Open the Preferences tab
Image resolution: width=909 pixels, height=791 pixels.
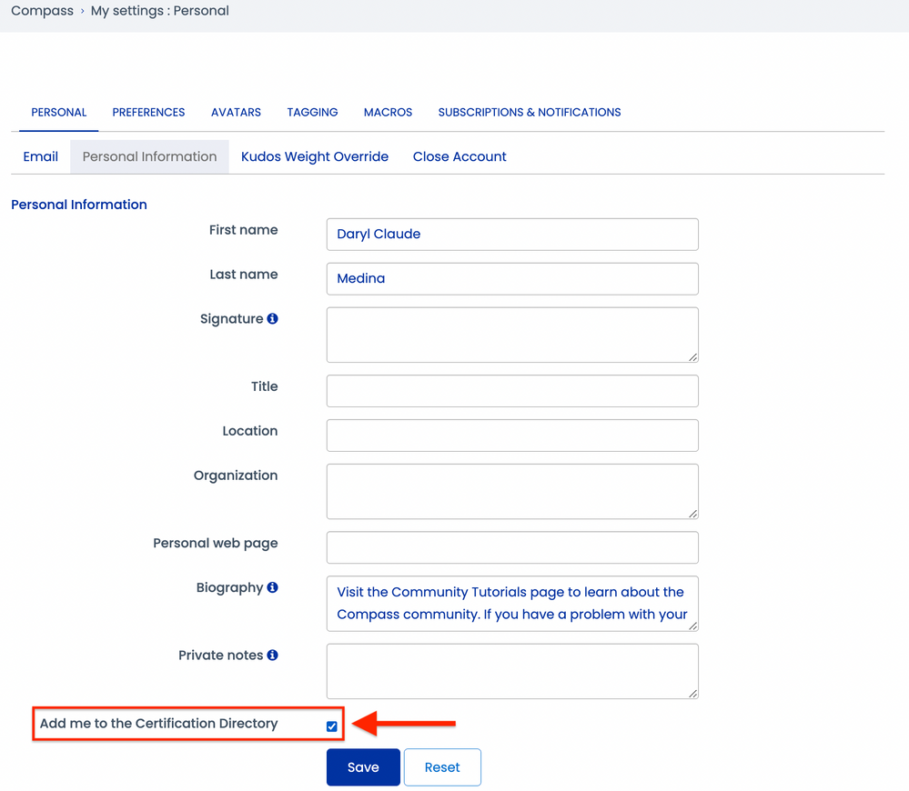(x=148, y=113)
